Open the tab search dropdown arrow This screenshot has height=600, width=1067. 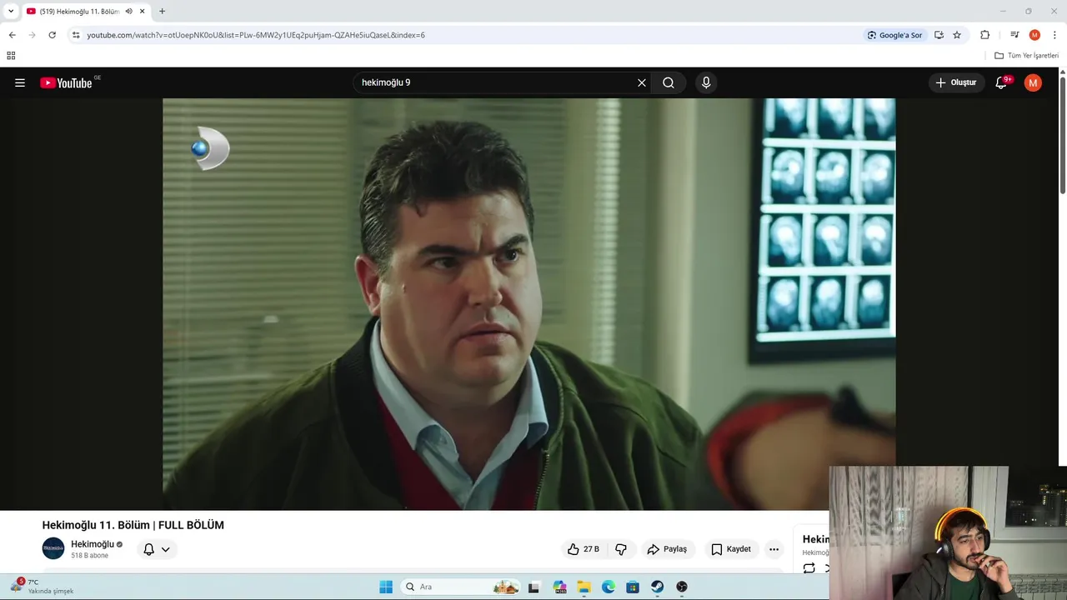(x=11, y=11)
